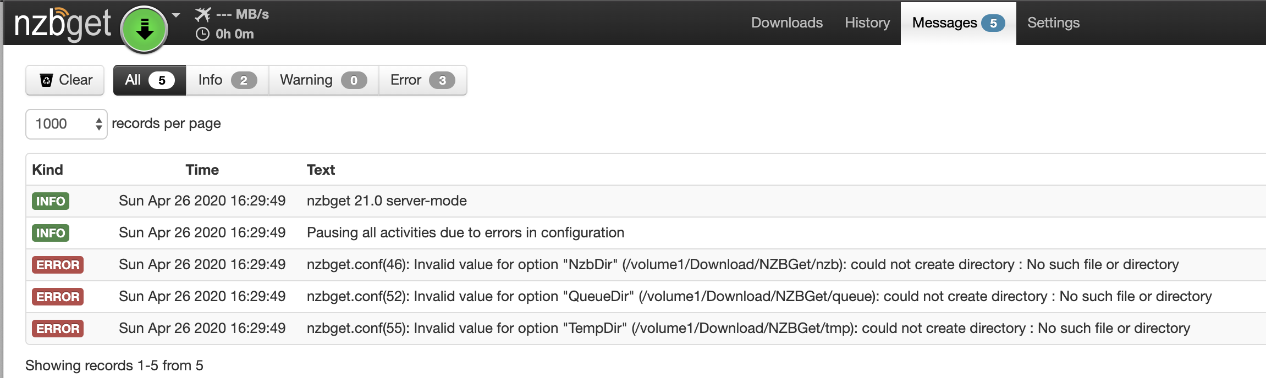Click the records per page stepper arrows

click(99, 124)
